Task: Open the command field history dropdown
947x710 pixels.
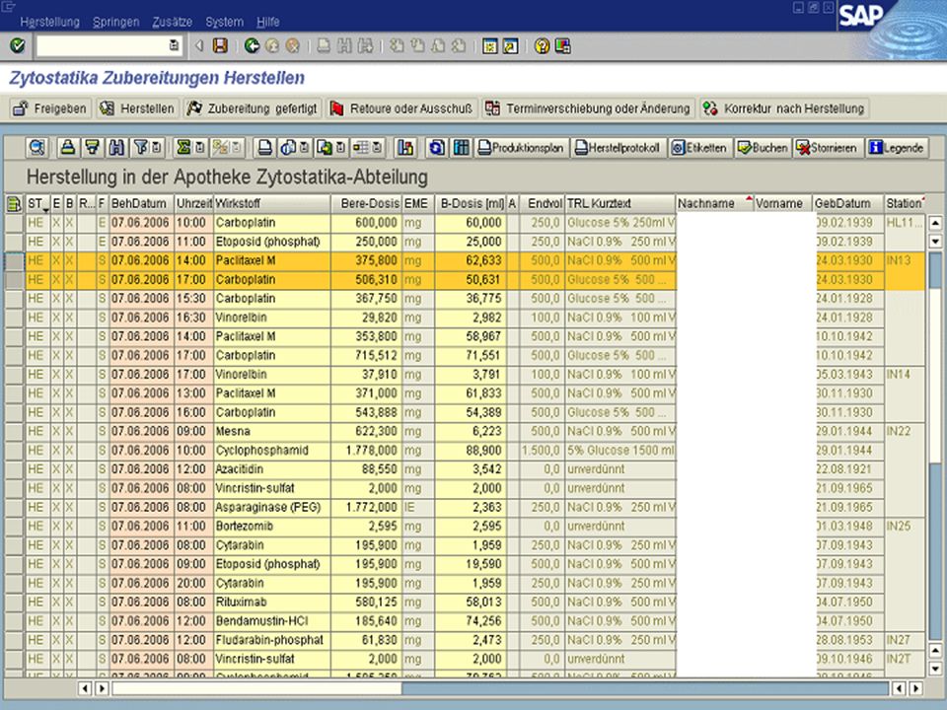Action: click(174, 46)
